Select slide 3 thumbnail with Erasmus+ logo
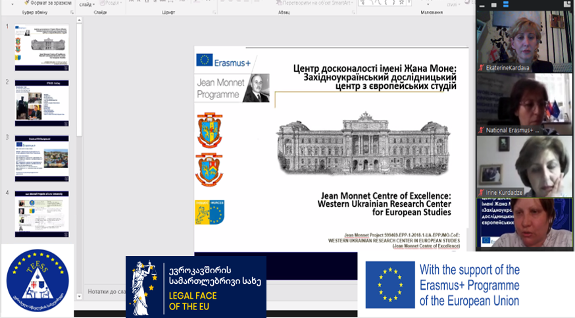Image resolution: width=575 pixels, height=318 pixels. [x=42, y=159]
